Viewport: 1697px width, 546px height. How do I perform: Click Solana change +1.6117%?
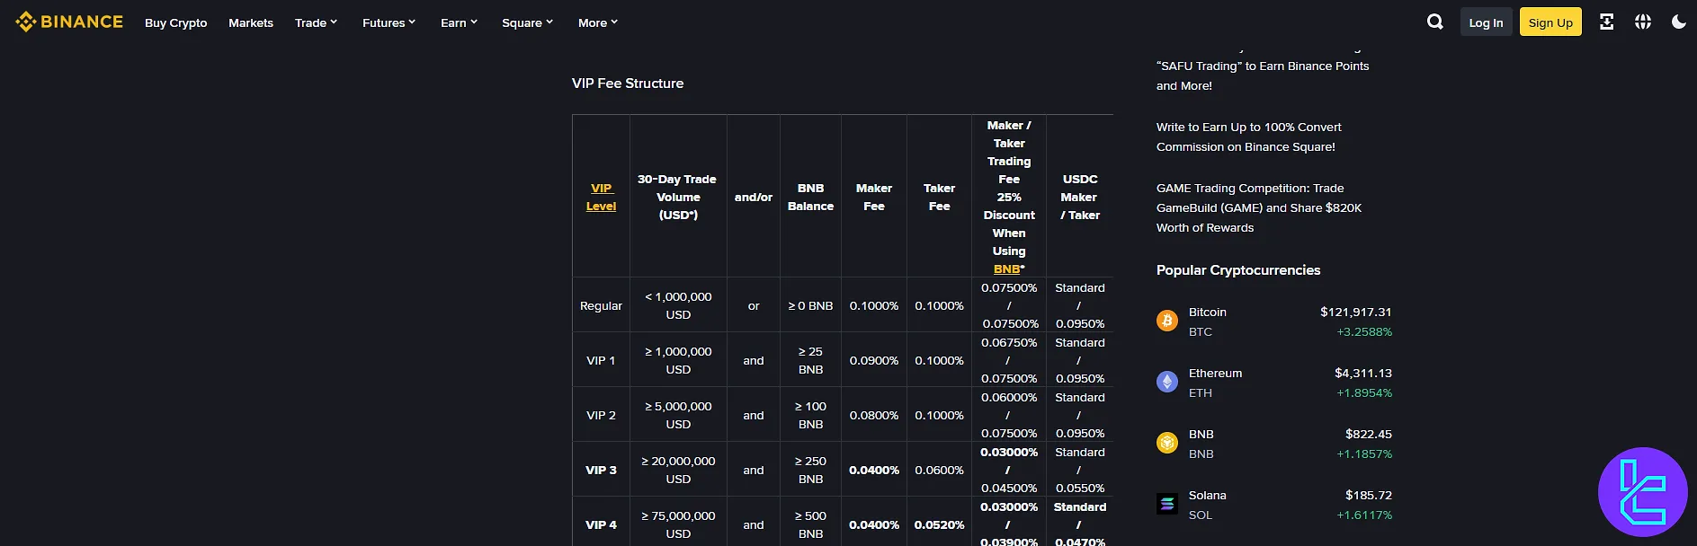point(1364,515)
